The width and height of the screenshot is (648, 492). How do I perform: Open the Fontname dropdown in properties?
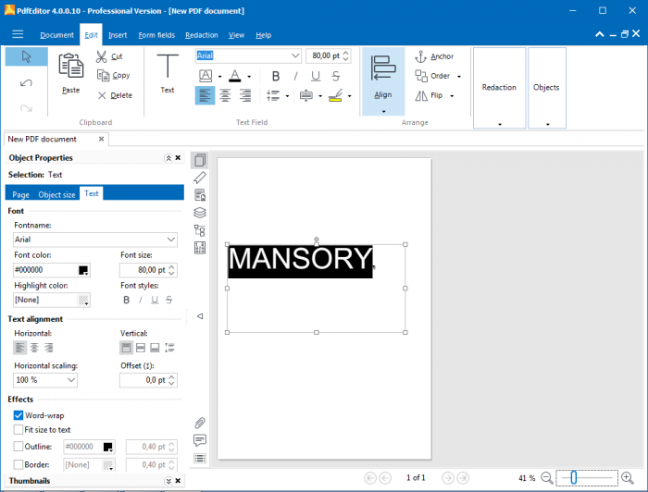(x=170, y=240)
